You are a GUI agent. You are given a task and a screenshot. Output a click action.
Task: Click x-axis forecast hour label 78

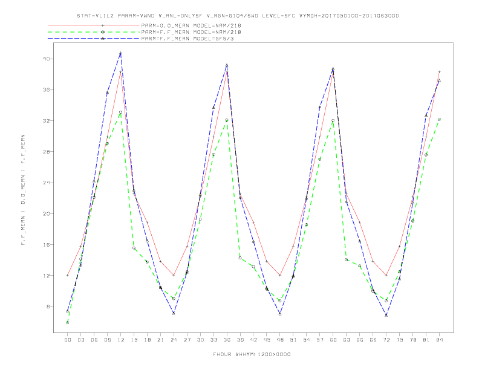[412, 340]
